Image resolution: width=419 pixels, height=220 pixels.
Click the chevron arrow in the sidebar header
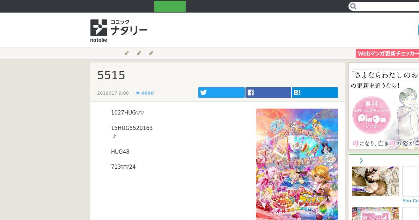click(x=361, y=161)
